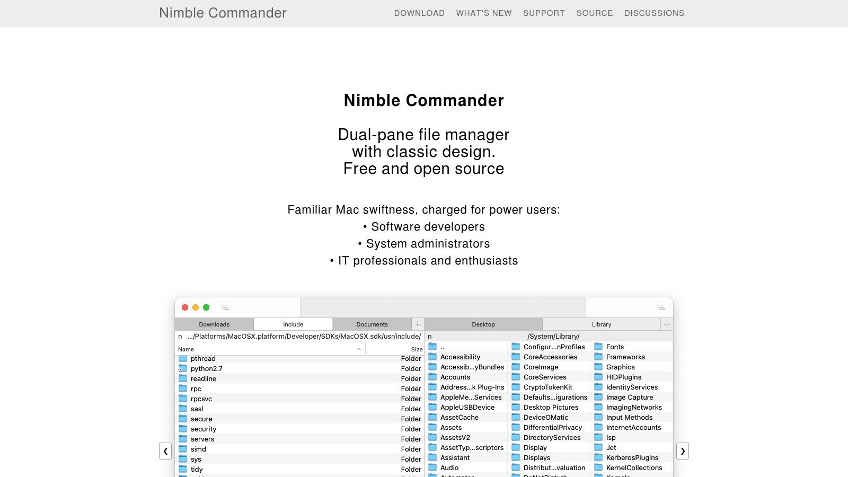The height and width of the screenshot is (477, 848).
Task: Open the DISCUSSIONS link
Action: [654, 13]
